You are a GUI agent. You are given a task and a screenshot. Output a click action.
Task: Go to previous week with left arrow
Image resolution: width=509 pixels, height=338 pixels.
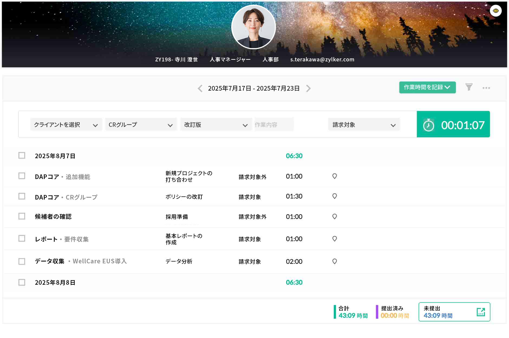click(x=200, y=88)
